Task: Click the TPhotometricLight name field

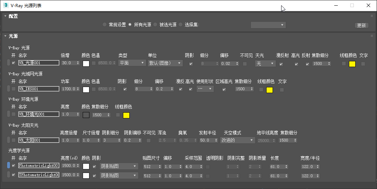Action: point(39,175)
